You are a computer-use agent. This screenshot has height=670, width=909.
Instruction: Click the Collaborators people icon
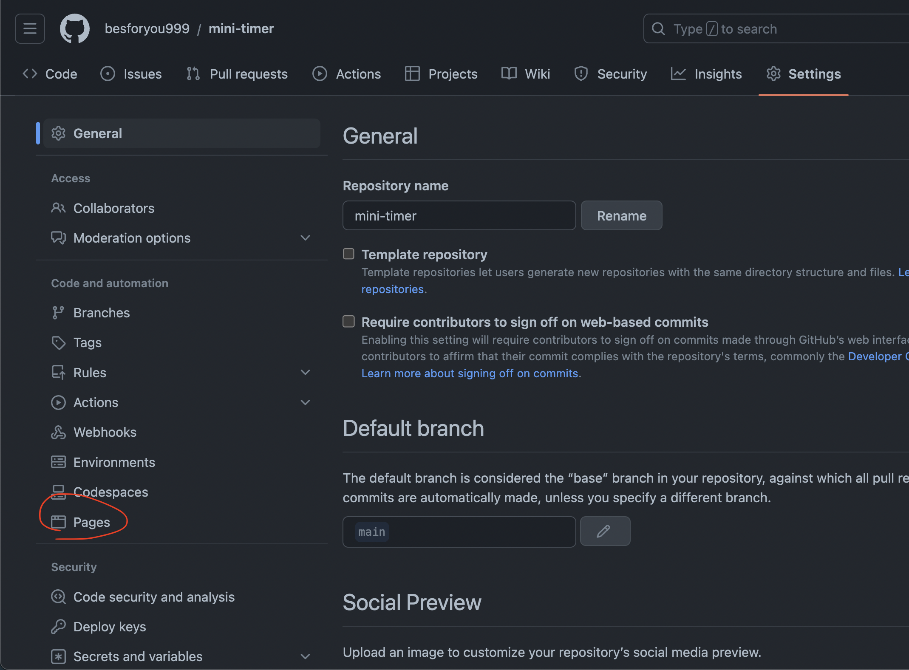pos(58,208)
